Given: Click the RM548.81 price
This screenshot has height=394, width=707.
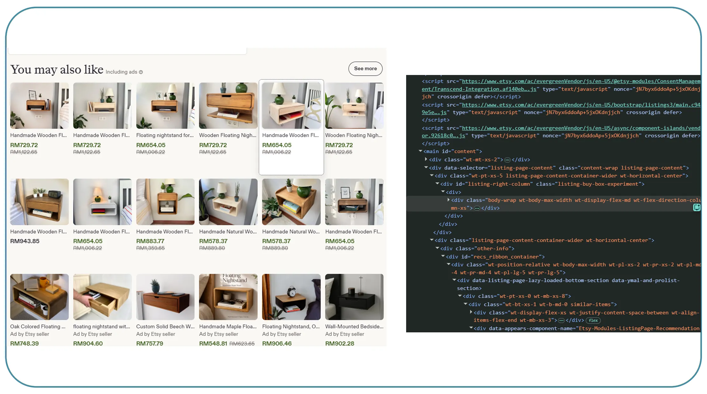Looking at the screenshot, I should tap(213, 343).
